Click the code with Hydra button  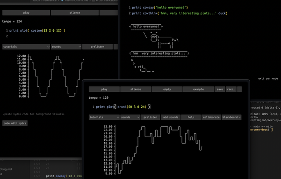pos(15,123)
